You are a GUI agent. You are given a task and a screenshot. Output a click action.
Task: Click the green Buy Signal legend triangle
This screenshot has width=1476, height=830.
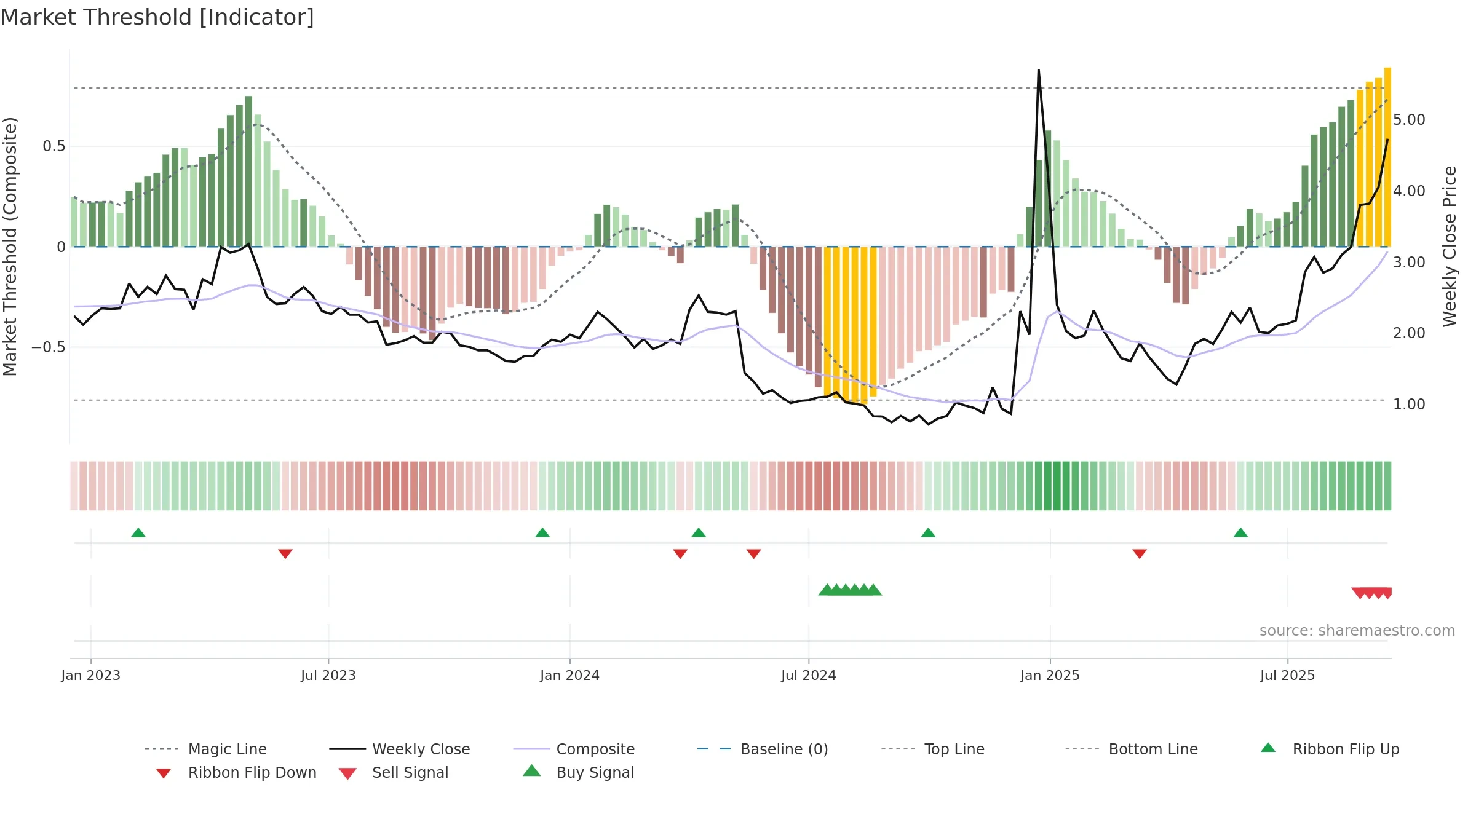click(x=532, y=771)
